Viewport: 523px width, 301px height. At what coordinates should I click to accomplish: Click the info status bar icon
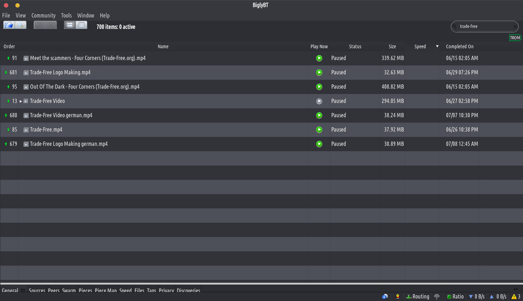(x=385, y=297)
